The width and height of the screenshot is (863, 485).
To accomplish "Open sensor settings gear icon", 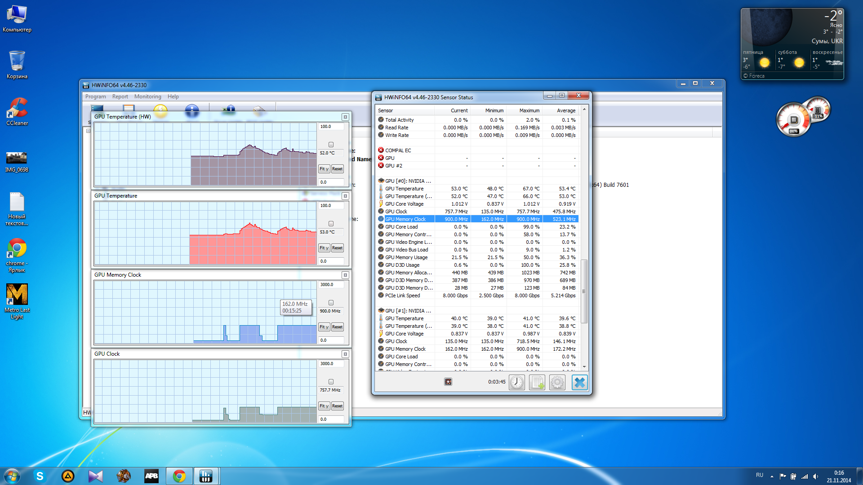I will (557, 382).
